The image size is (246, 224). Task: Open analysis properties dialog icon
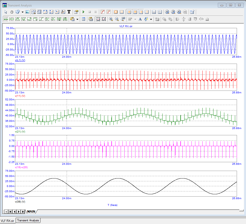(x=76, y=12)
